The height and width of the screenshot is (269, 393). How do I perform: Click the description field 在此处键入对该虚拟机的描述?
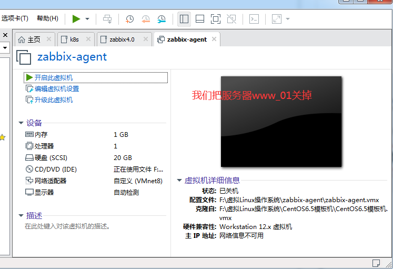pyautogui.click(x=67, y=226)
